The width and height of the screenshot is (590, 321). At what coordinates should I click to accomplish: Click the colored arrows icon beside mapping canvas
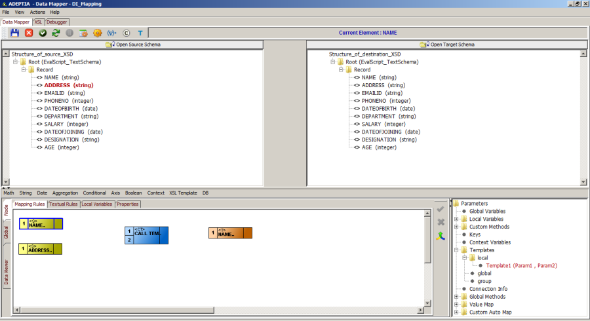tap(441, 236)
